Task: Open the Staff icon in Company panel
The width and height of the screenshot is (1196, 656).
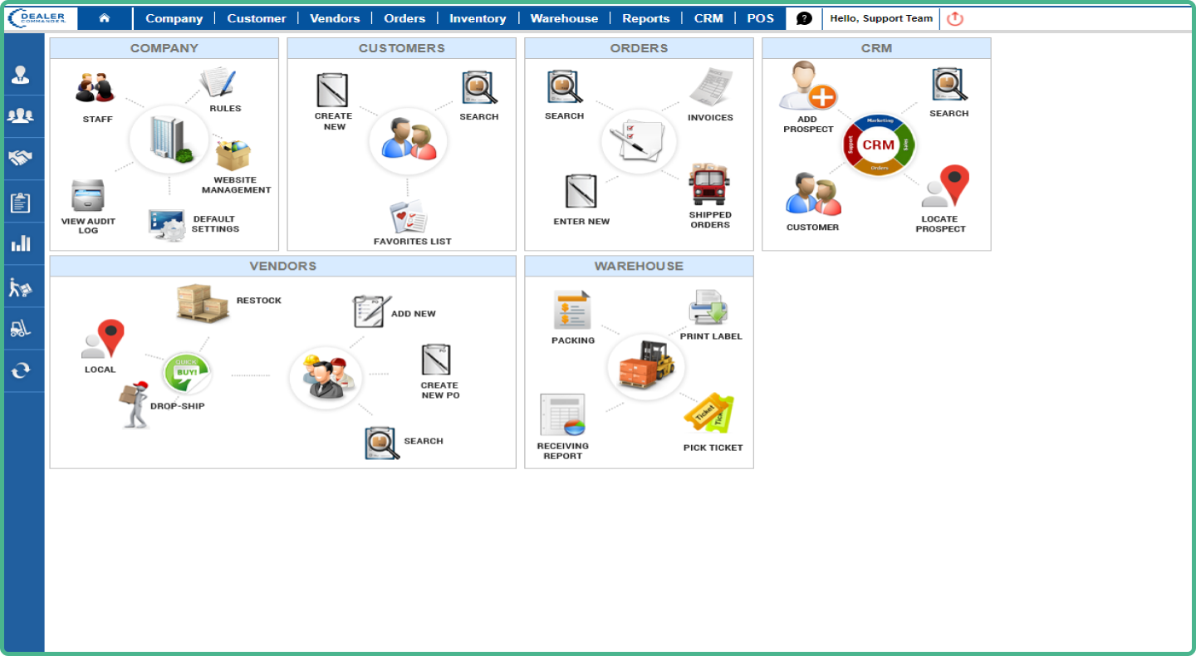Action: 95,88
